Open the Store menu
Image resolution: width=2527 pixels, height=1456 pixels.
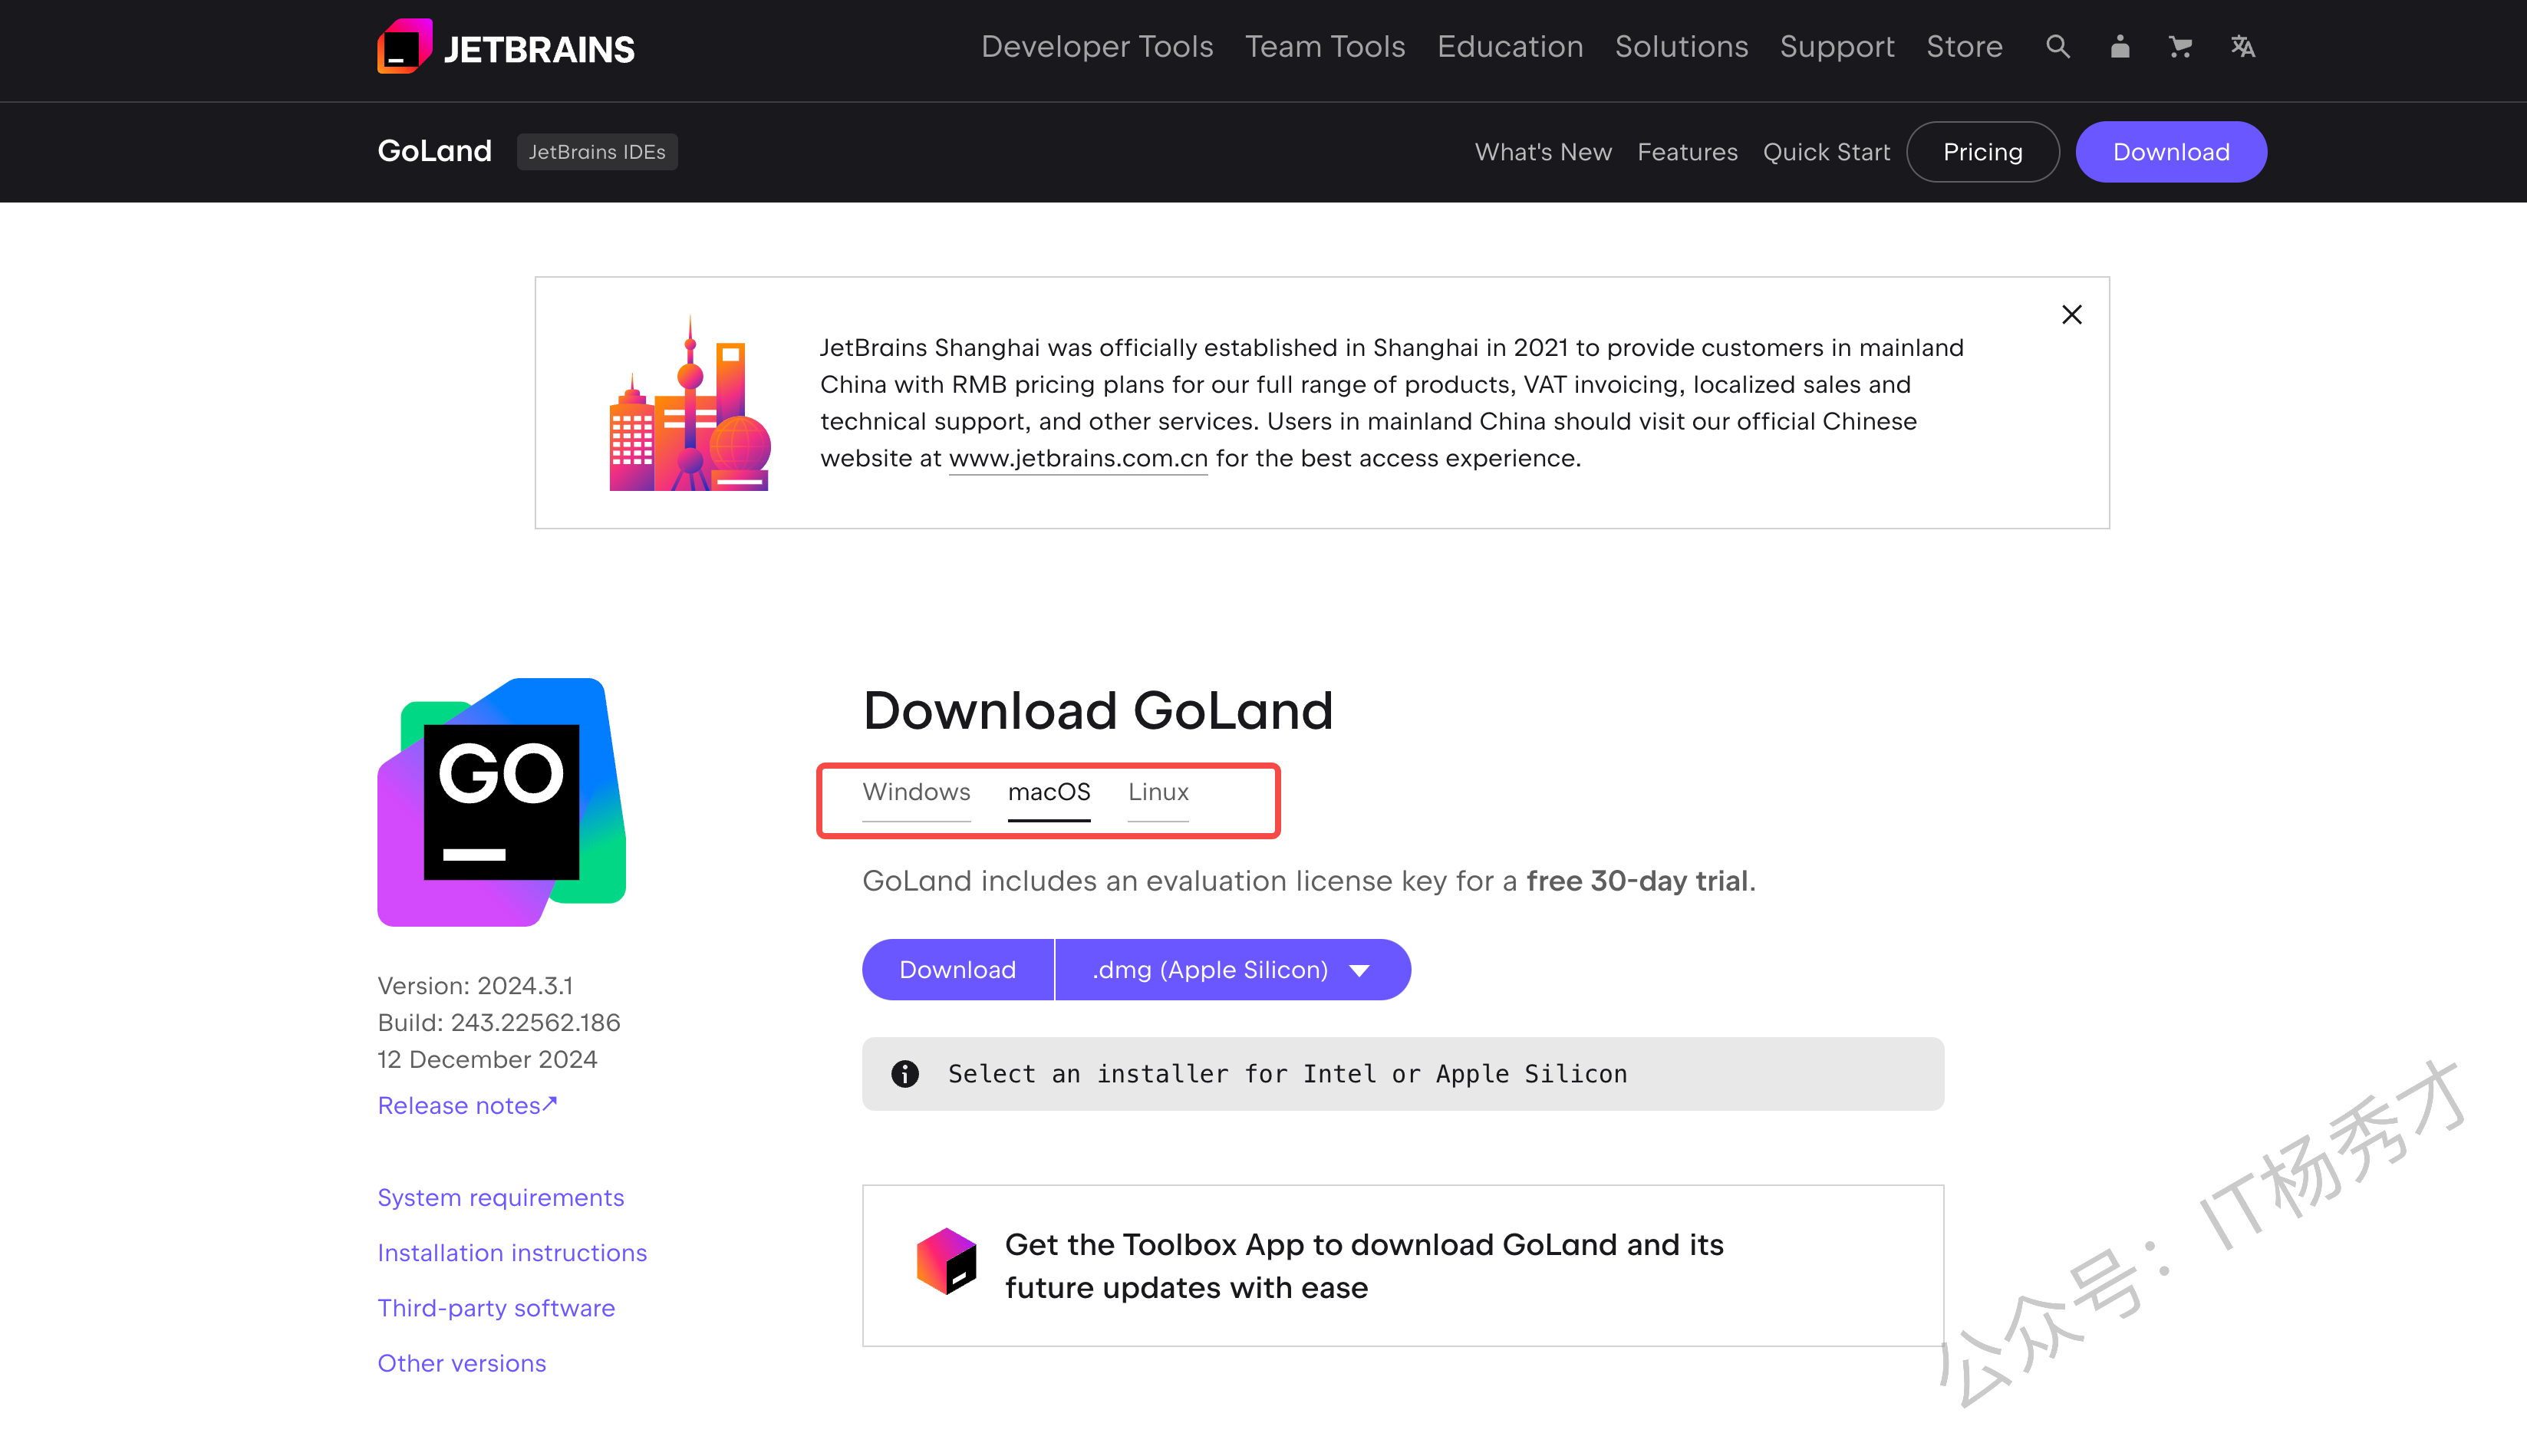1964,47
